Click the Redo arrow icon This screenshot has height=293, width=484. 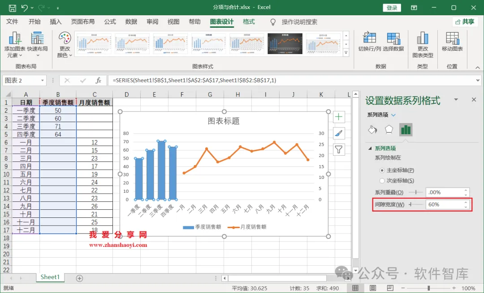click(41, 8)
